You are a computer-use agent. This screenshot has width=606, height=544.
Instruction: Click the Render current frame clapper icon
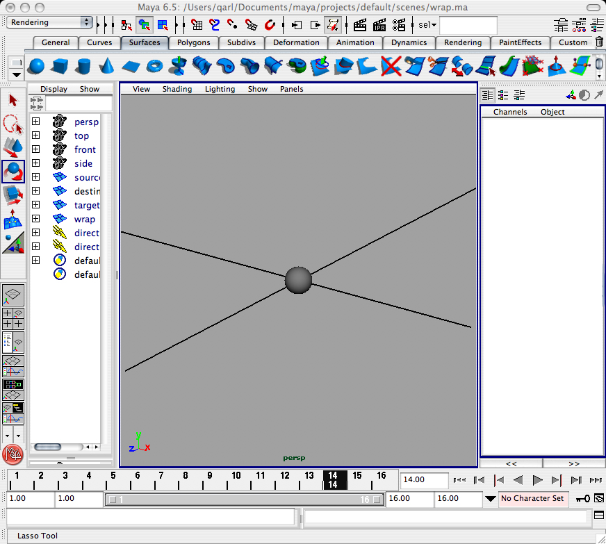click(360, 25)
